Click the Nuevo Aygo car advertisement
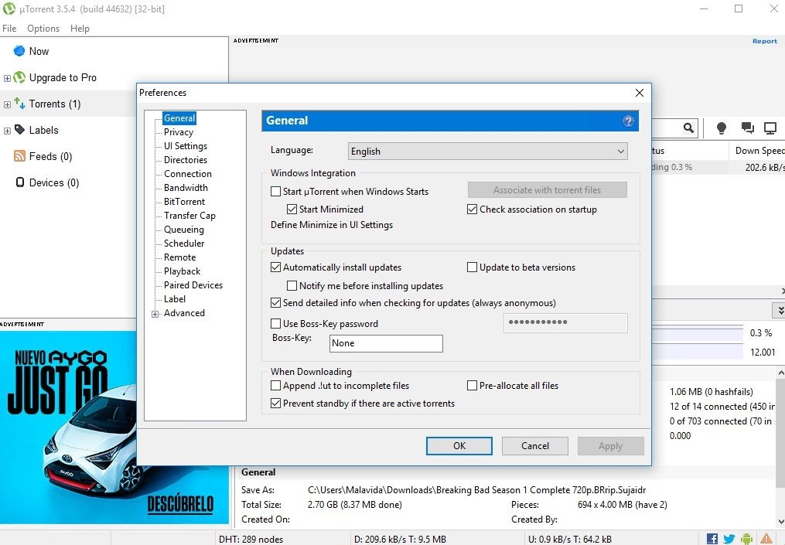The width and height of the screenshot is (785, 545). pyautogui.click(x=114, y=427)
